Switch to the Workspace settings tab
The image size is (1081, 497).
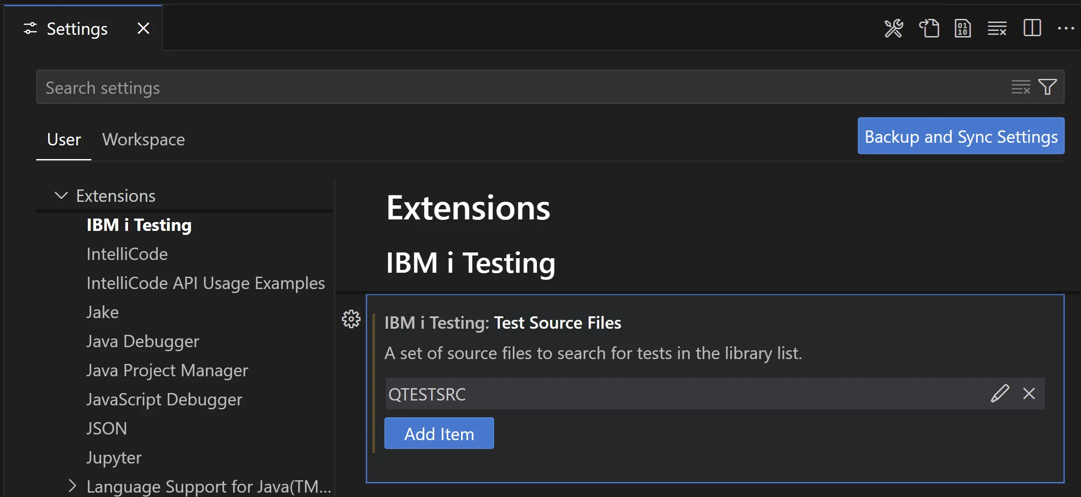tap(143, 140)
